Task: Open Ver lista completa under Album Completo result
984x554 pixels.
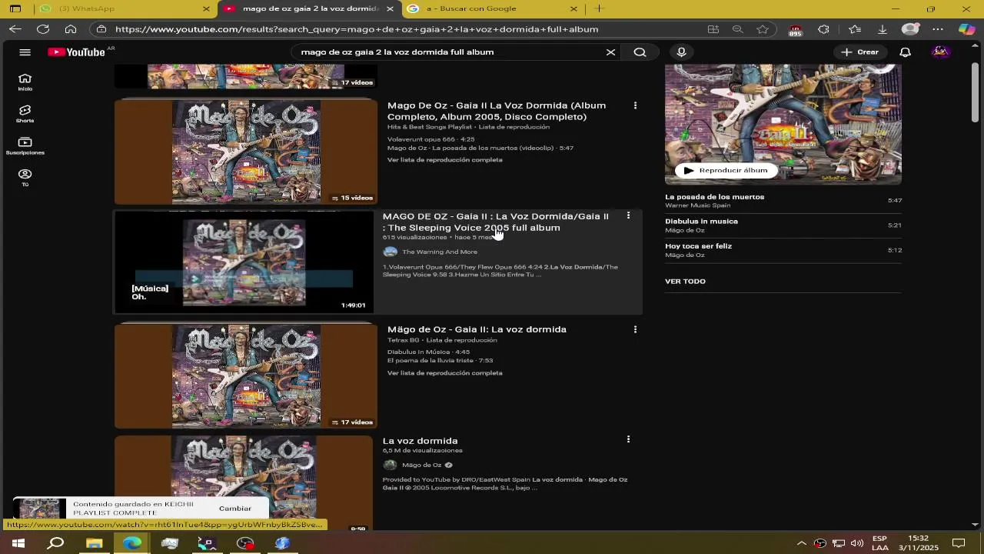Action: (x=444, y=160)
